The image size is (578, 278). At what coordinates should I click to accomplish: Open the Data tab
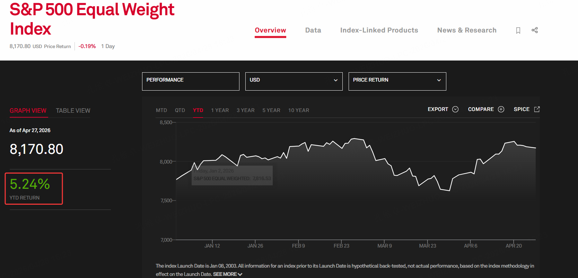pyautogui.click(x=313, y=30)
